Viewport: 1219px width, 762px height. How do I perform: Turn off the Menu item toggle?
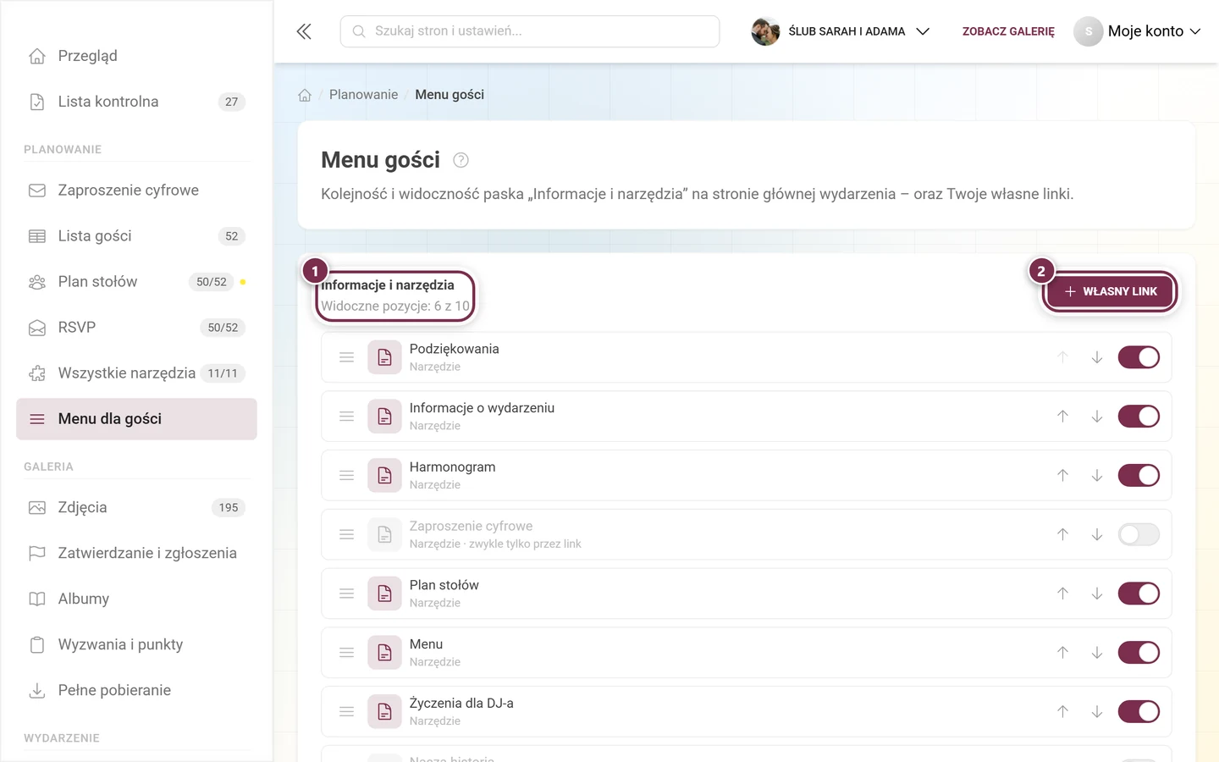point(1139,653)
